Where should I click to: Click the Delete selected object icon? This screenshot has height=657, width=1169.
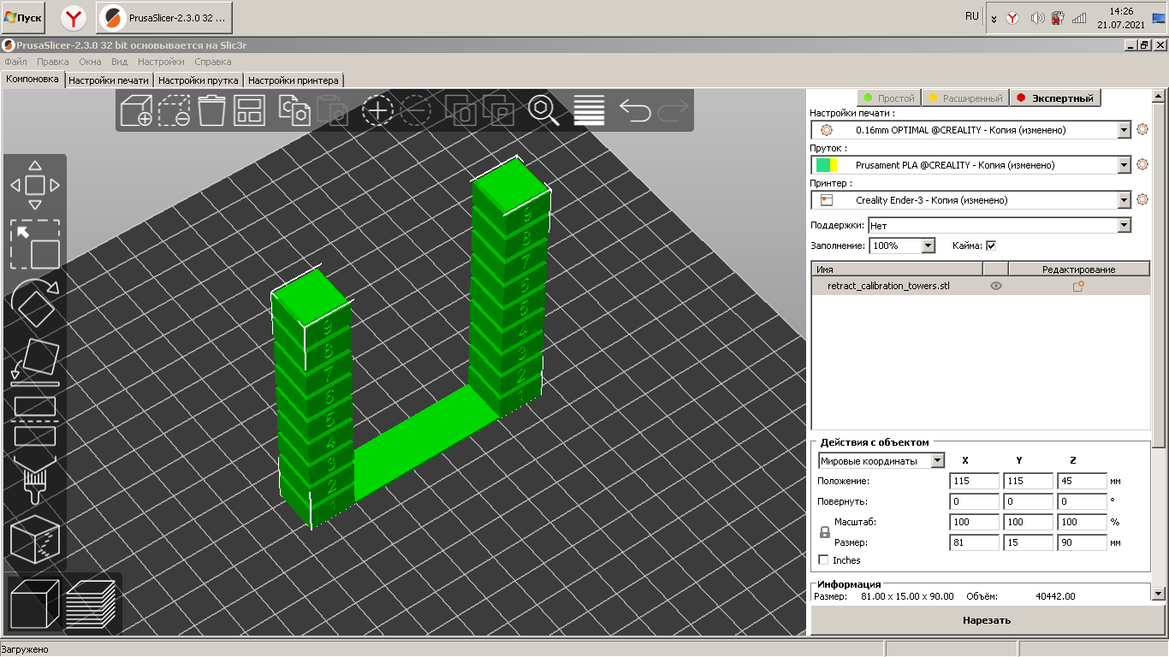coord(175,110)
